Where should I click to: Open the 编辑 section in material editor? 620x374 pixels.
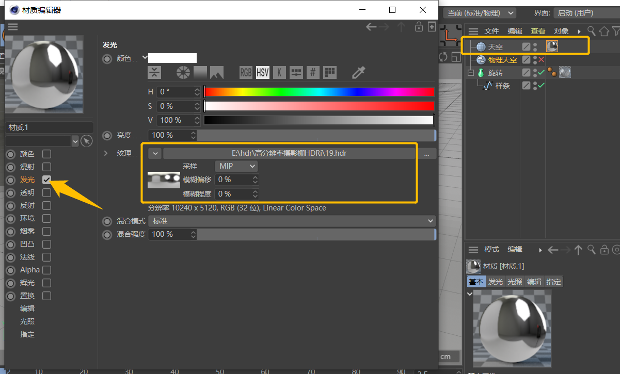click(27, 308)
